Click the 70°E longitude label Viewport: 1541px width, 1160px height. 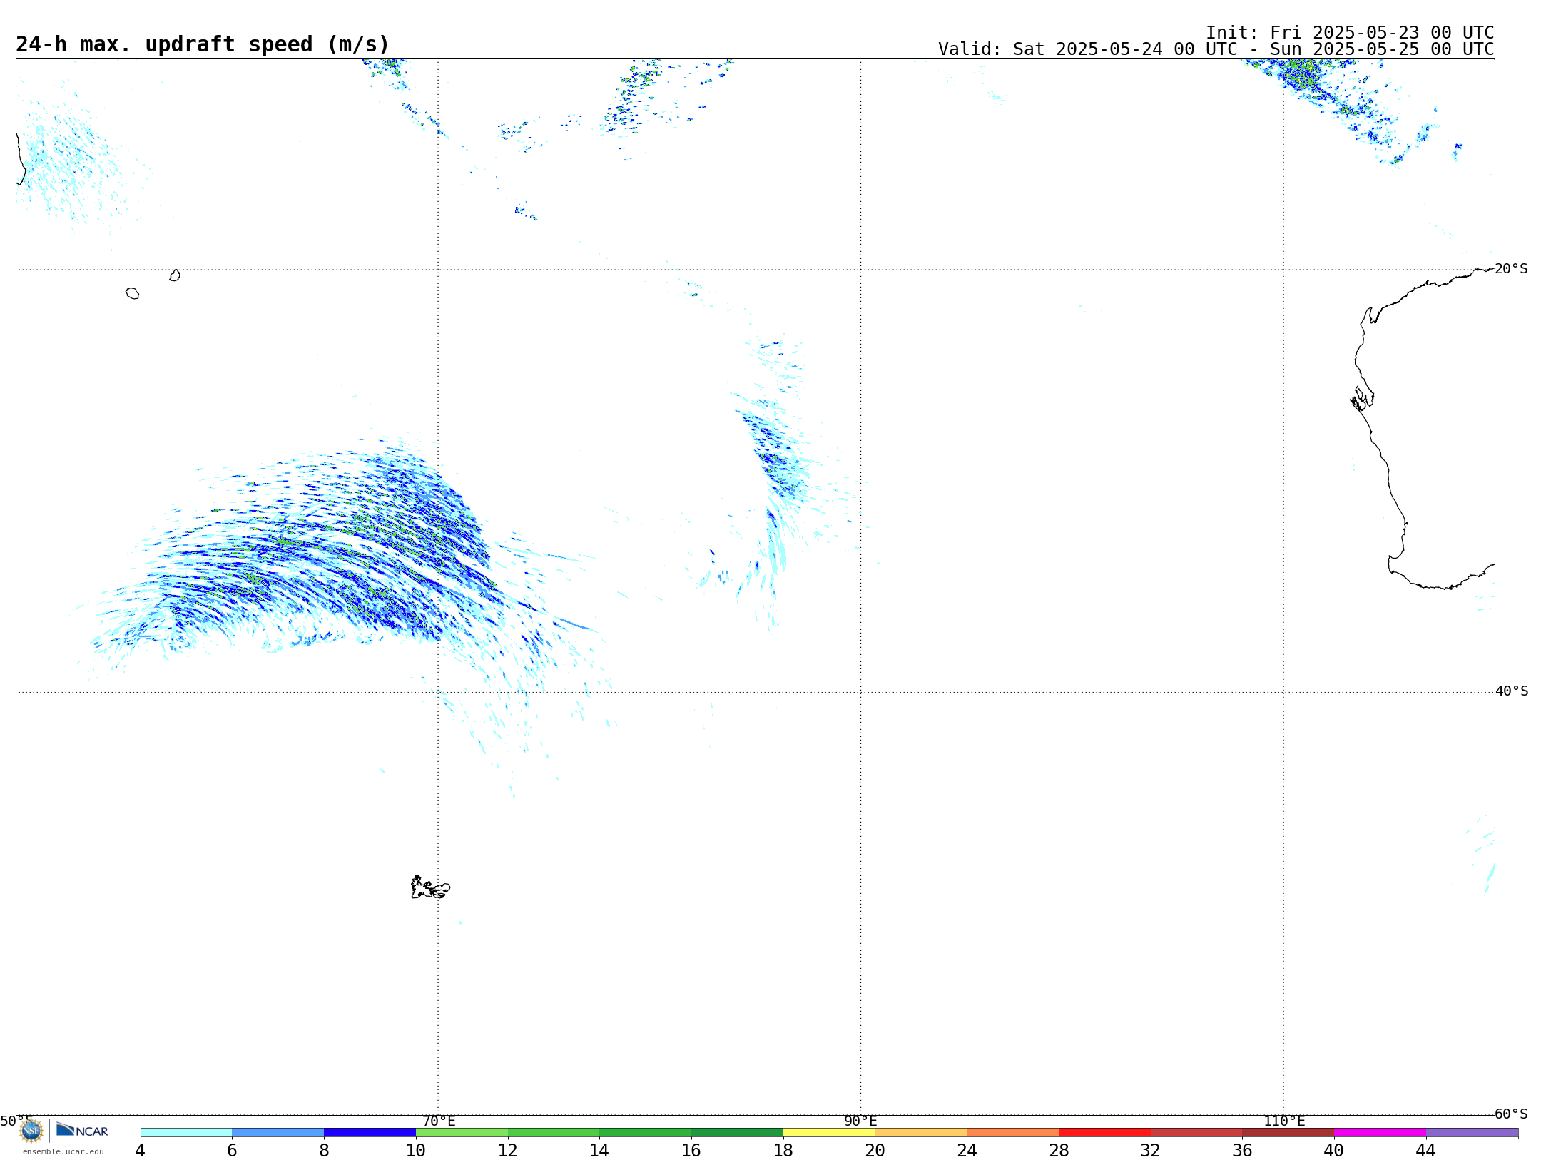439,1121
